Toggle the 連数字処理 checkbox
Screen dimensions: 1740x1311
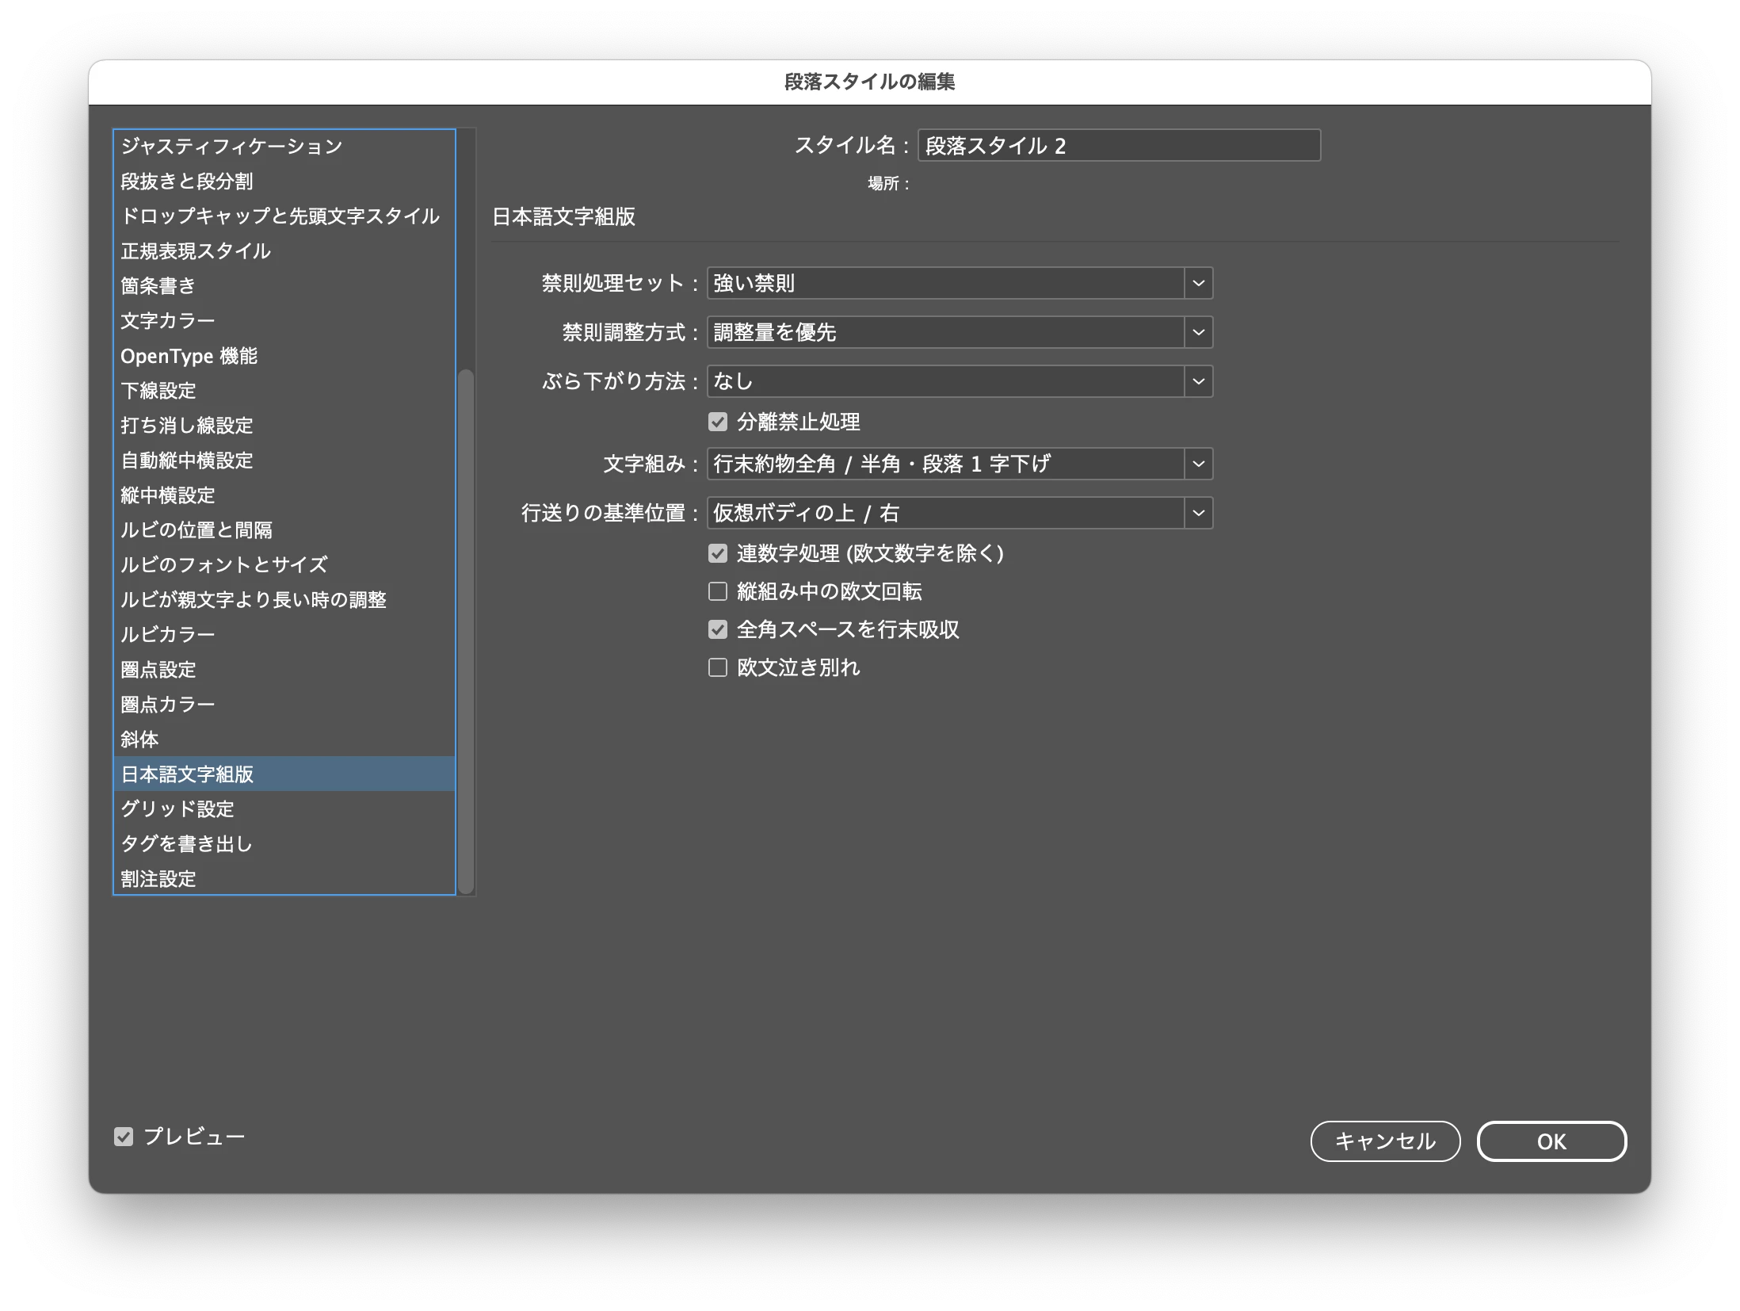click(718, 553)
